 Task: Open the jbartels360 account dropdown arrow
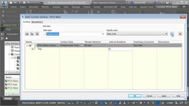coord(150,3)
